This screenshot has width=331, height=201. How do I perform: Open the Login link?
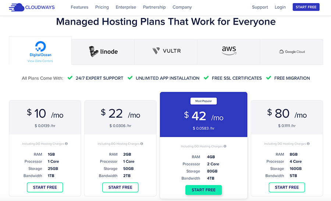[280, 7]
